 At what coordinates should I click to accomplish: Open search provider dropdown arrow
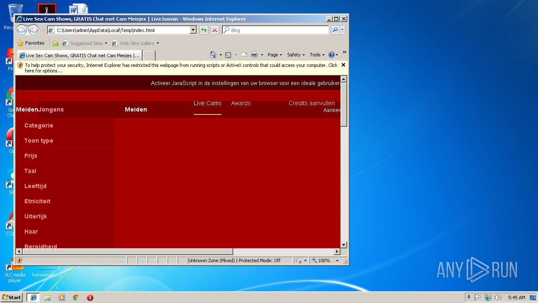tap(343, 30)
